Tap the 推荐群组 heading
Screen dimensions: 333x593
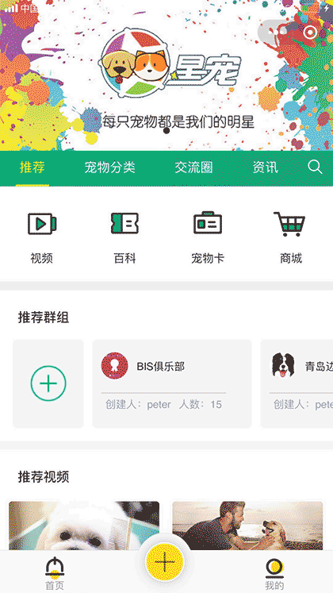coord(44,318)
